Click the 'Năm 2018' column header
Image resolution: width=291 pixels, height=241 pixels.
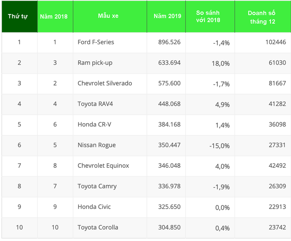pyautogui.click(x=54, y=16)
